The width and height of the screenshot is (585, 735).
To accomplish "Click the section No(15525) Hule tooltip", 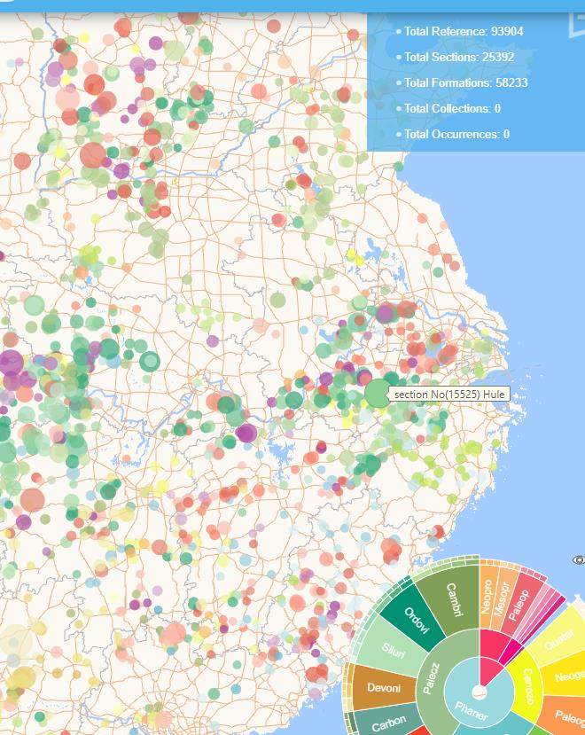I will click(x=448, y=393).
